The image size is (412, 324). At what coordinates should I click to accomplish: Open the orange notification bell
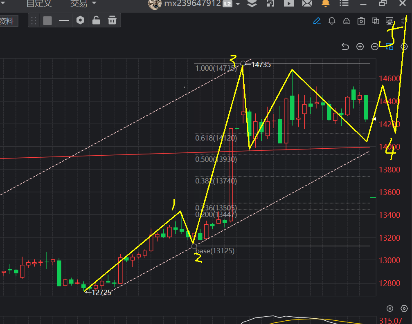(325, 3)
